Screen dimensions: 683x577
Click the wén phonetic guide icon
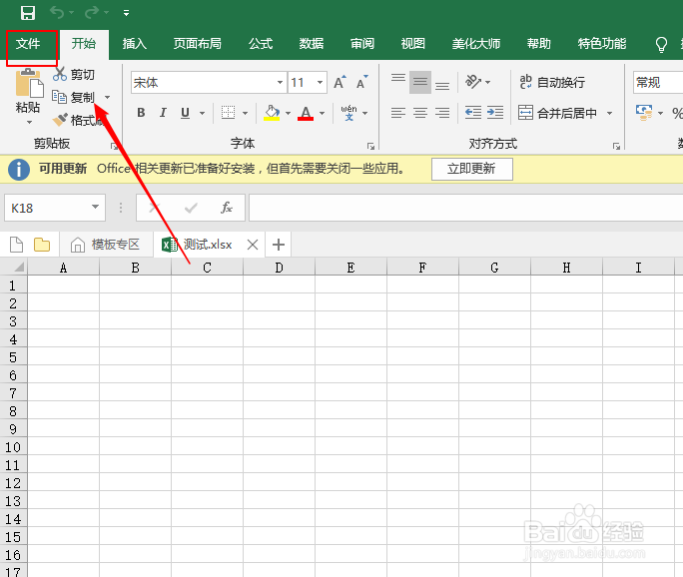coord(348,113)
